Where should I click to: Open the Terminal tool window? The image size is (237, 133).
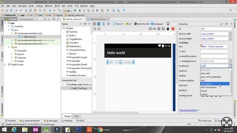[10, 121]
